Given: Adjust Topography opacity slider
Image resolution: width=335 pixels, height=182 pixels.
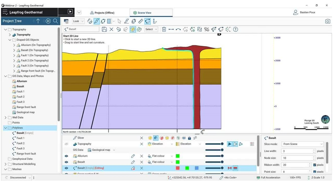Looking at the screenshot, I should tap(214, 144).
